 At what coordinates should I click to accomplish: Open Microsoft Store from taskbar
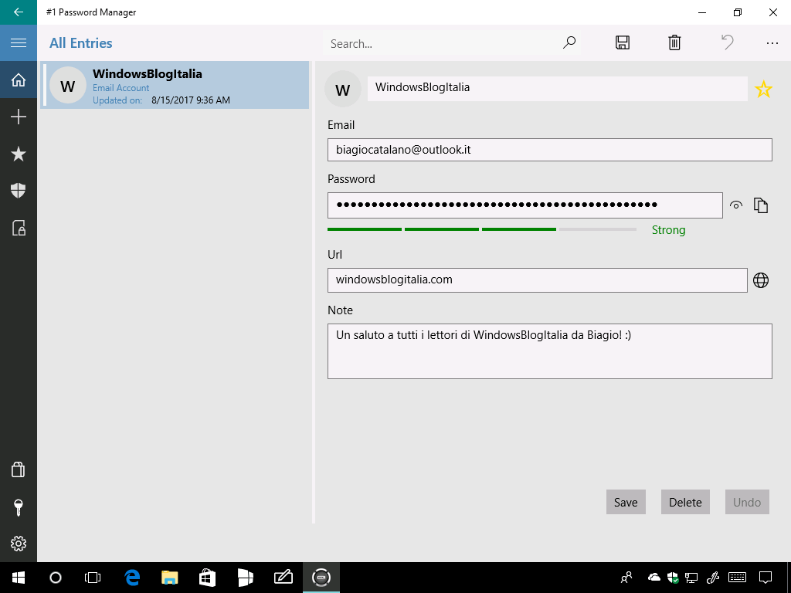(x=207, y=578)
